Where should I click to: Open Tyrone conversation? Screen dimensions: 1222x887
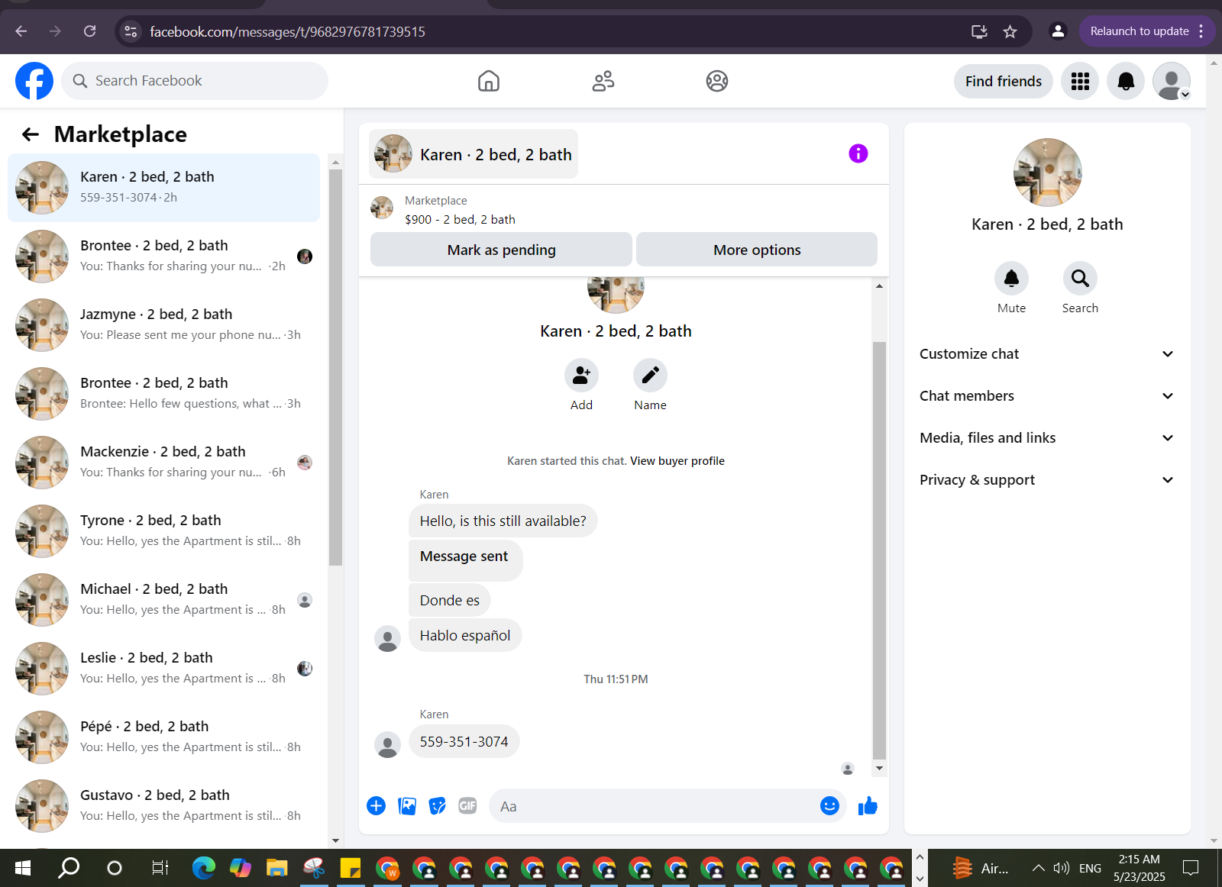point(163,531)
